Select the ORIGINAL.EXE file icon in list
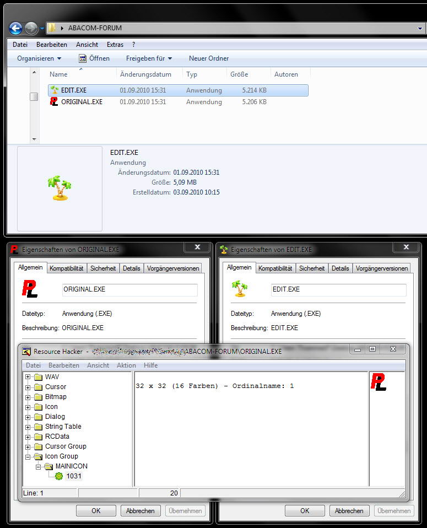Screen dimensions: 427x528 [x=54, y=101]
